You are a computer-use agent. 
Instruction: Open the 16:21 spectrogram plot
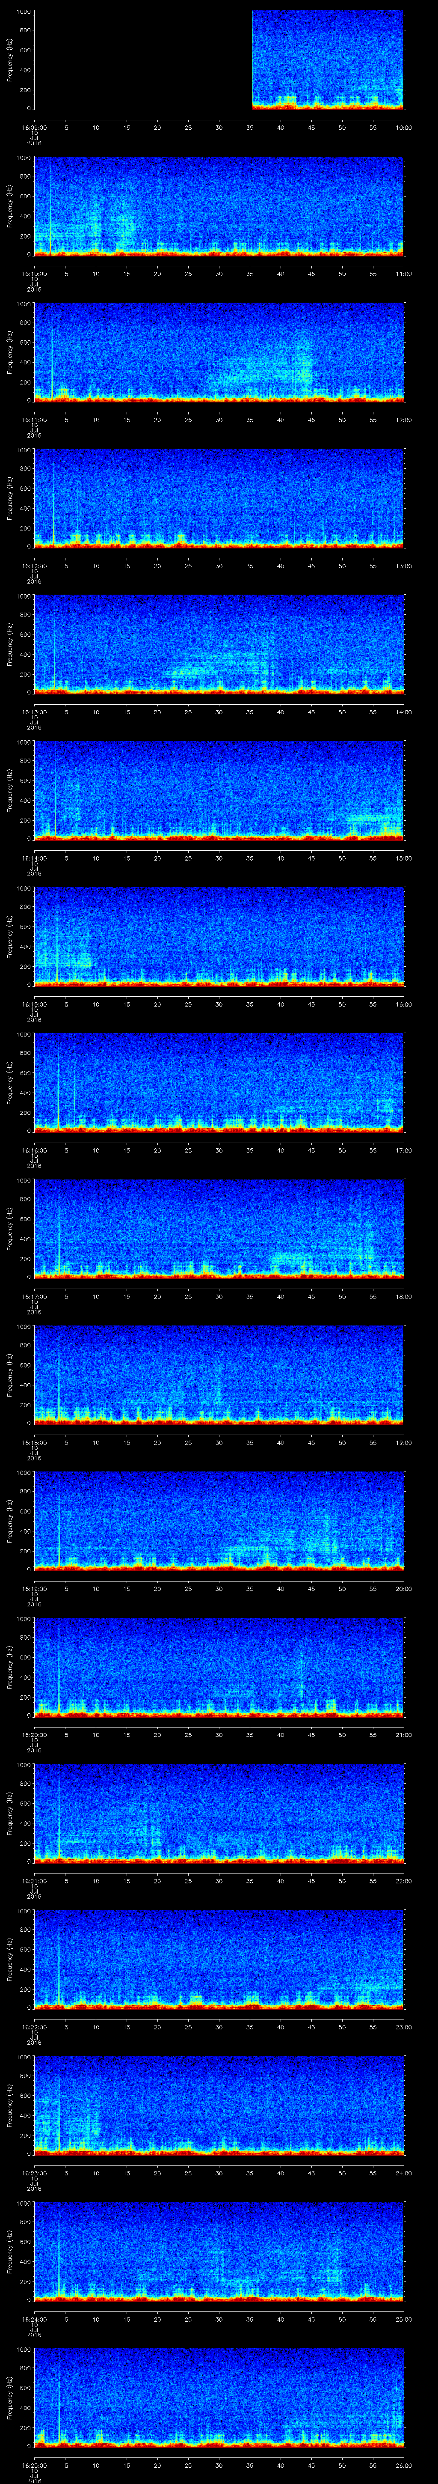pos(219,1812)
